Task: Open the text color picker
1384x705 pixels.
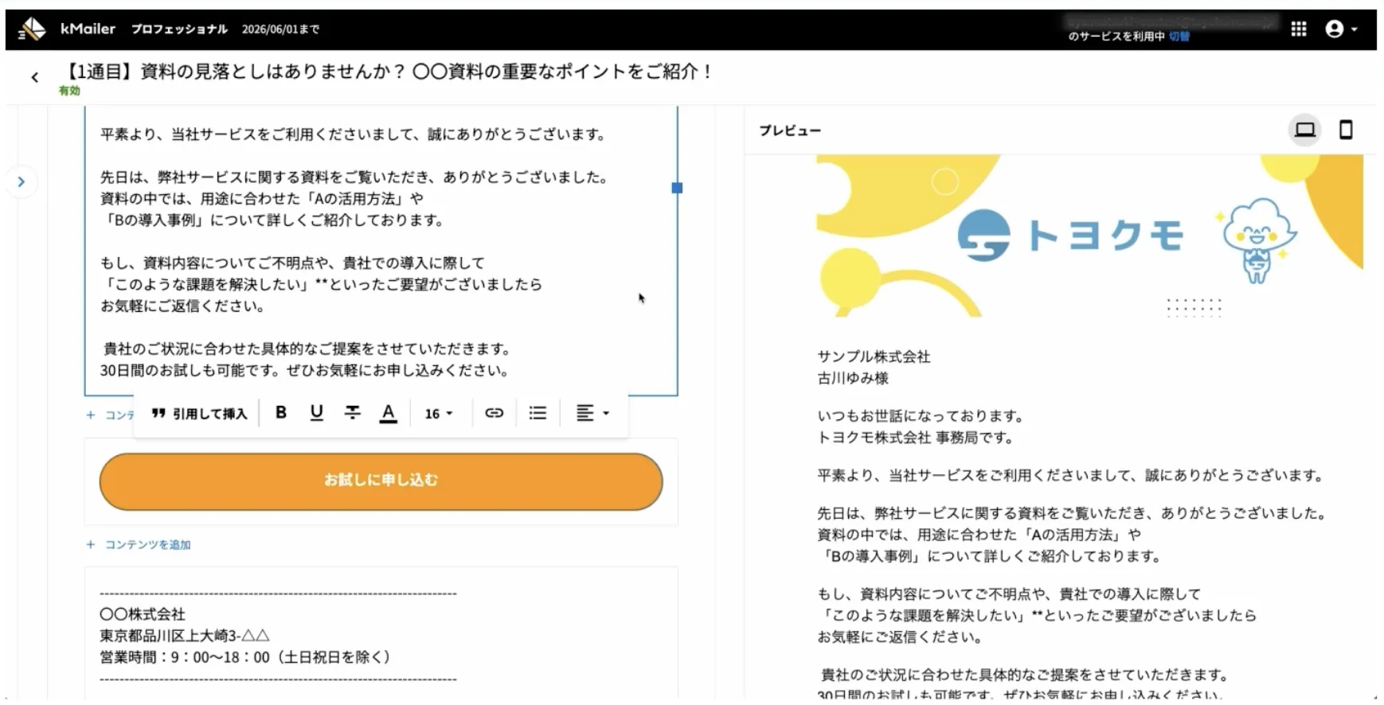Action: [x=388, y=412]
